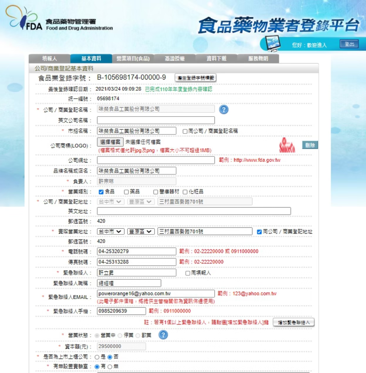Click the 產生登錄字號標籤 button

[196, 78]
